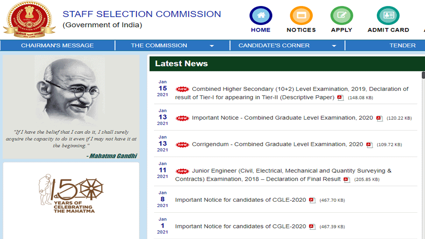Open Jan 1 Important Notice CGLE-2020 link
425x239 pixels.
click(241, 227)
